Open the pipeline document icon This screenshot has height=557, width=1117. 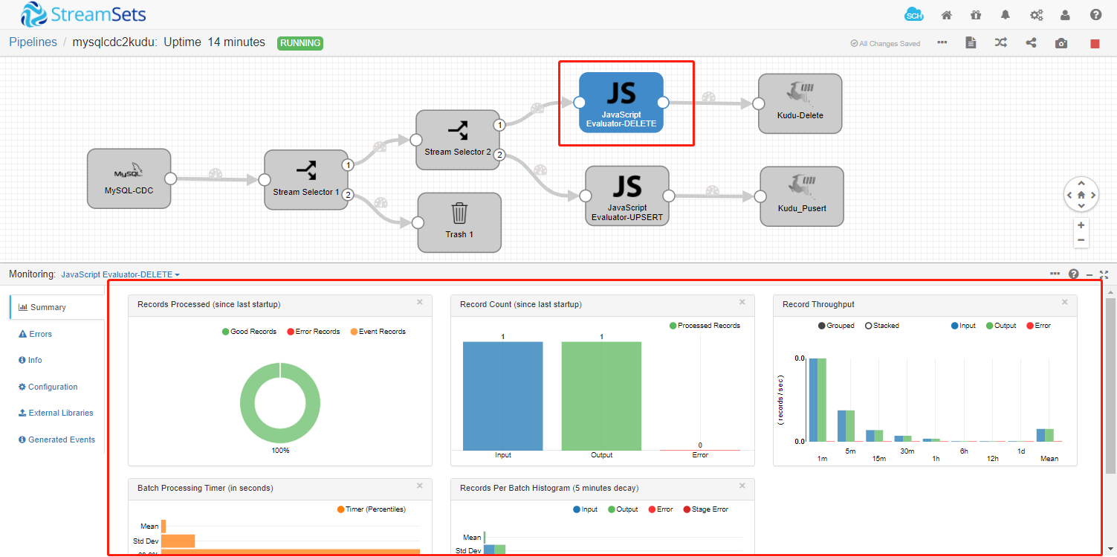(971, 43)
